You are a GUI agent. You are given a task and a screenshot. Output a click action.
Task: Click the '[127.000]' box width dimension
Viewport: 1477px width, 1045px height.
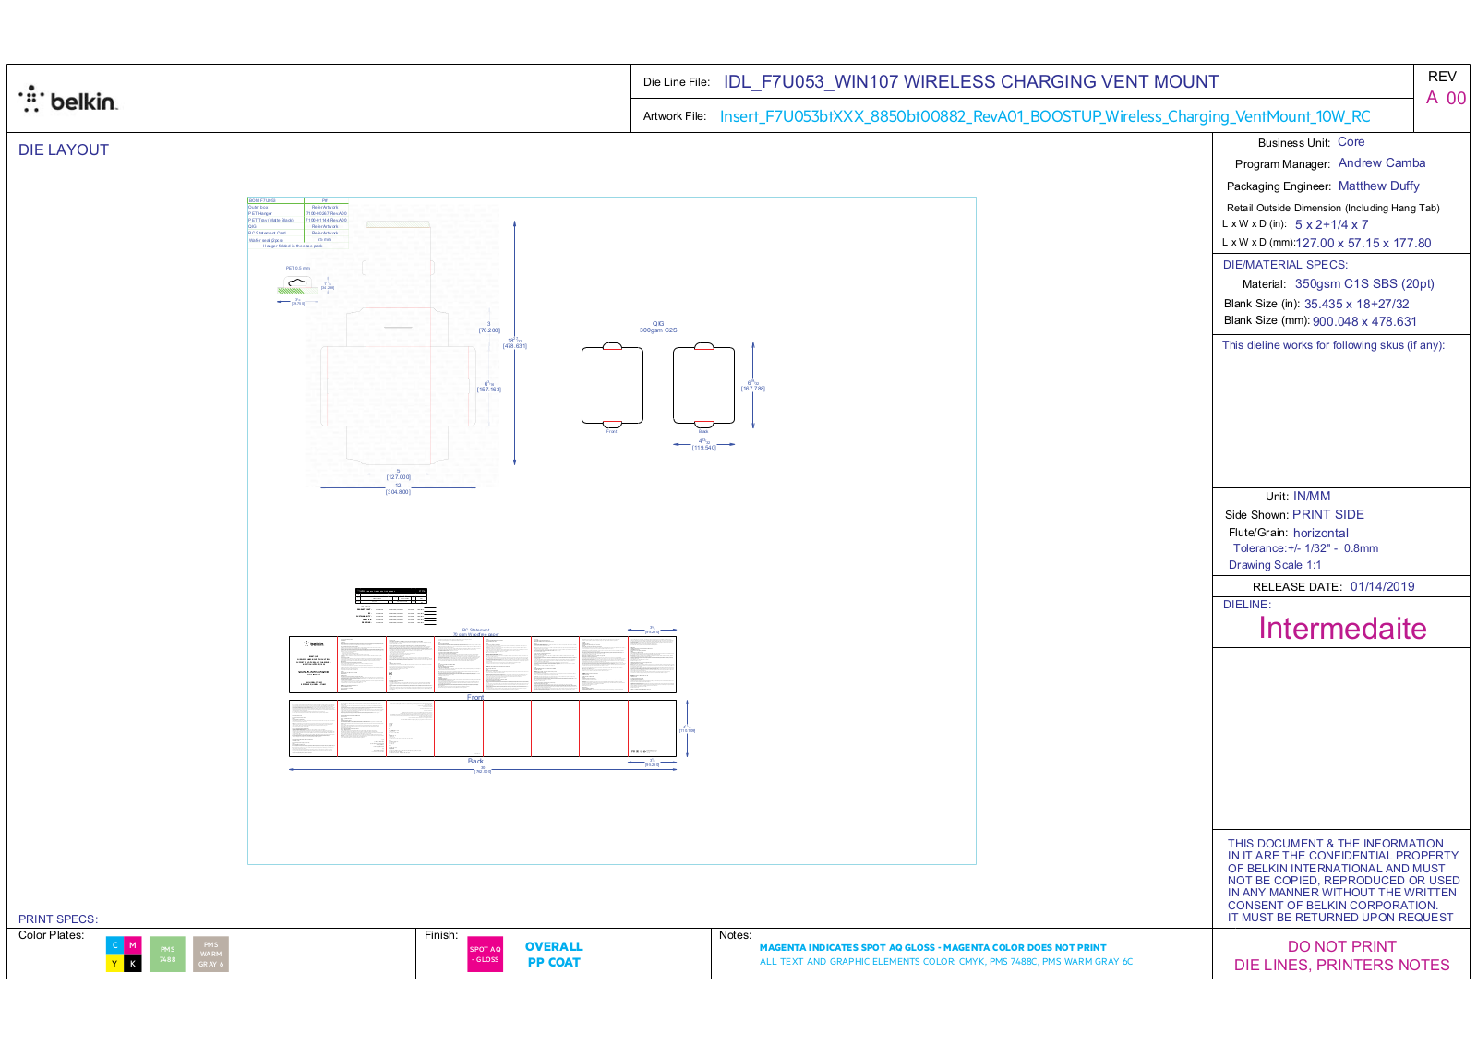pos(399,477)
